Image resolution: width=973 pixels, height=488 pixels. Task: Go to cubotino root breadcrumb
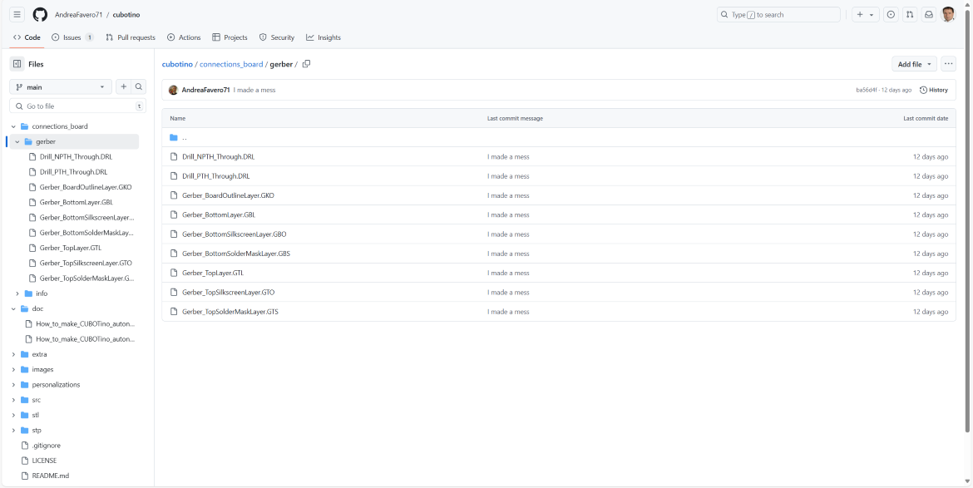coord(177,65)
